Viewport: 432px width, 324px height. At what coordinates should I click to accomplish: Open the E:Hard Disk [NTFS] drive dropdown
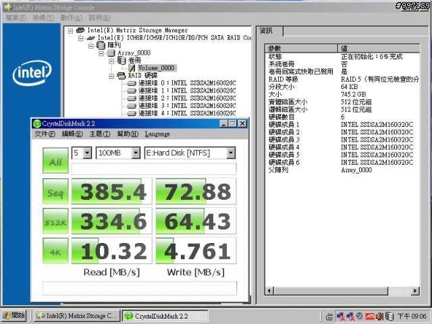click(x=231, y=153)
